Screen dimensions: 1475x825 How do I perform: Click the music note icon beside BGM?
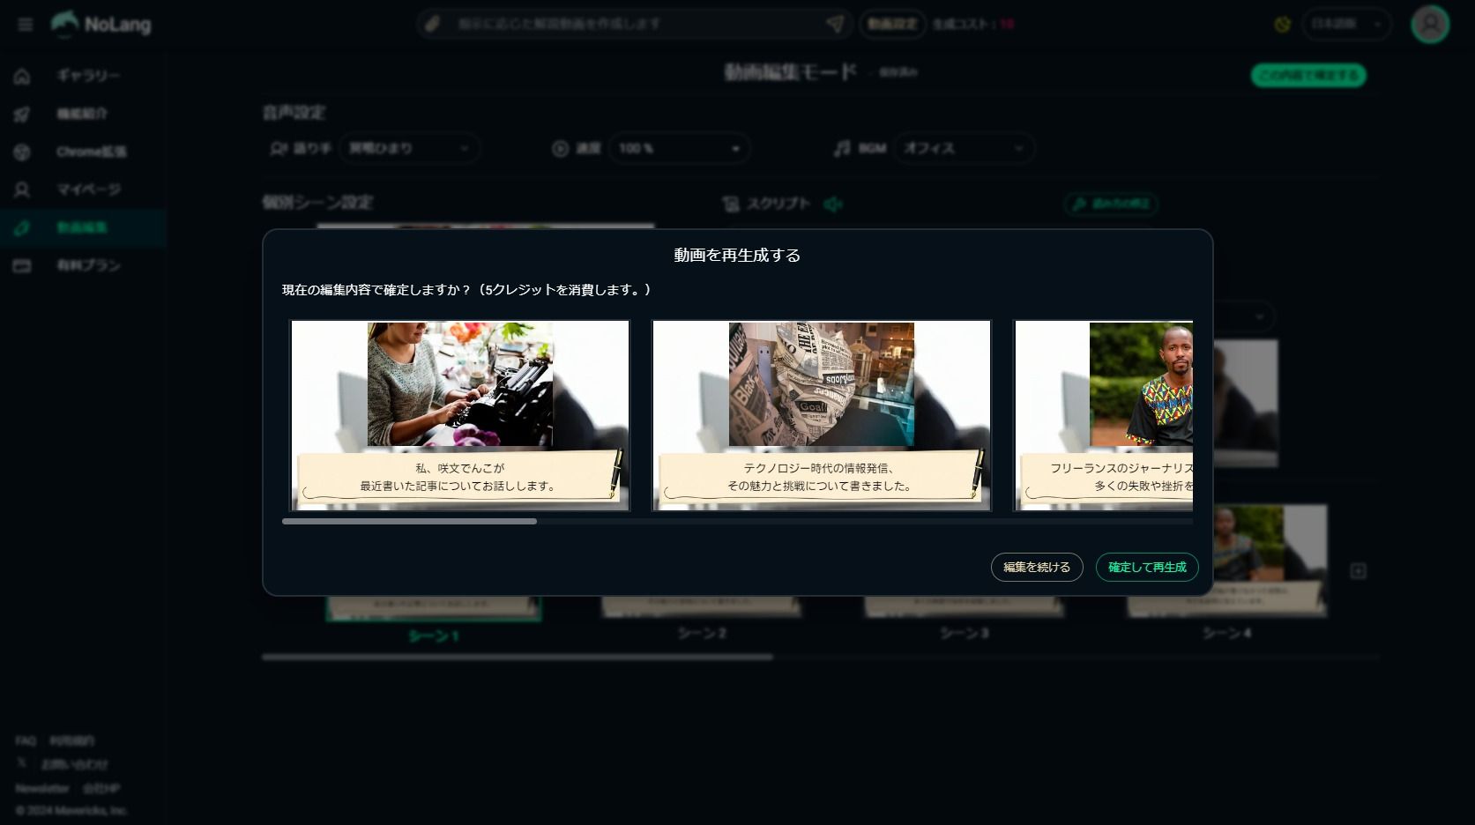pos(842,148)
